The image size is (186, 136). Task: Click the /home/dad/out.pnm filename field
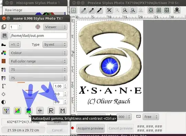click(39, 36)
